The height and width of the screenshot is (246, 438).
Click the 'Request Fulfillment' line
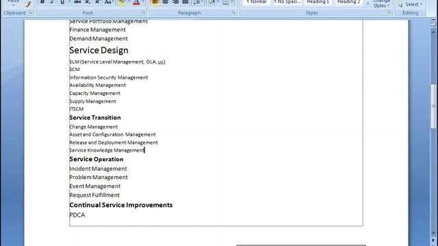(94, 195)
